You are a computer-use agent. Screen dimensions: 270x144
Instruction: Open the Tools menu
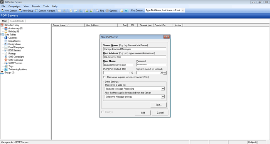46,6
